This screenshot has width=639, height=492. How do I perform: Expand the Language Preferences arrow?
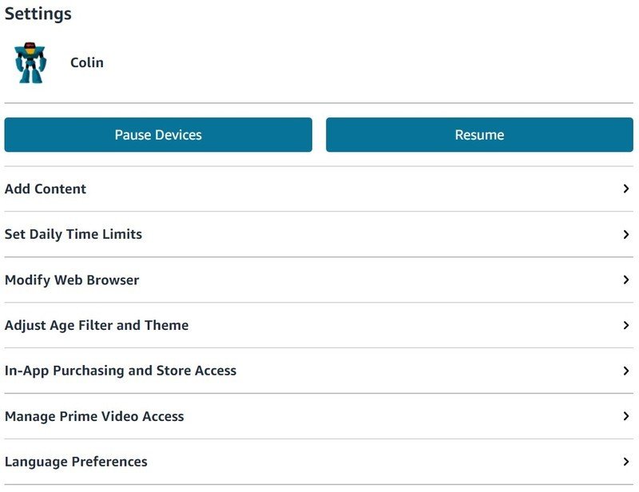tap(626, 462)
